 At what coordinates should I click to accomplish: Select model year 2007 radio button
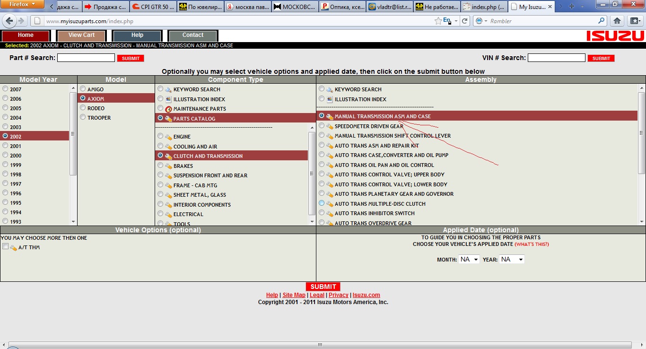point(5,89)
